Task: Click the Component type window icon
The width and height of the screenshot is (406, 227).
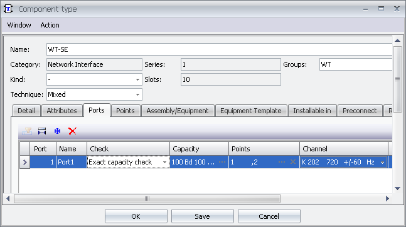Action: pos(8,9)
